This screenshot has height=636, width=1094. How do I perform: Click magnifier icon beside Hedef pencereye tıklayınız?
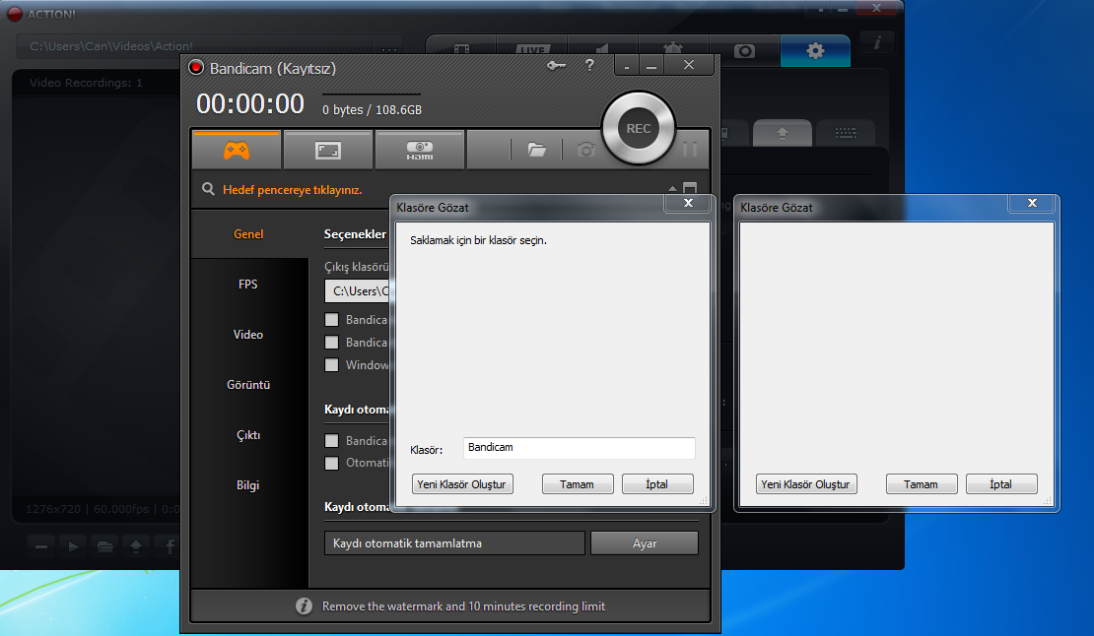click(x=208, y=189)
